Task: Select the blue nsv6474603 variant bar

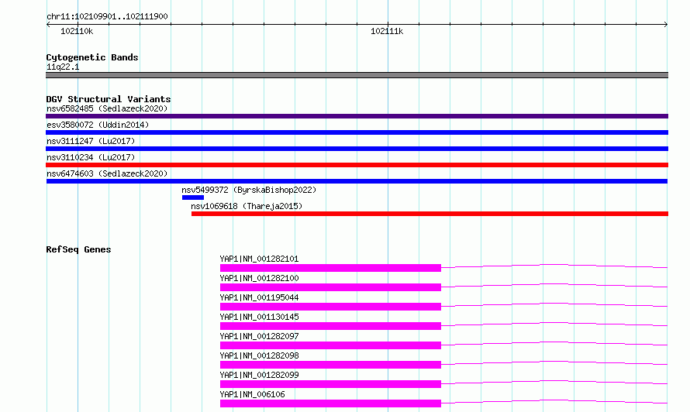Action: 357,181
